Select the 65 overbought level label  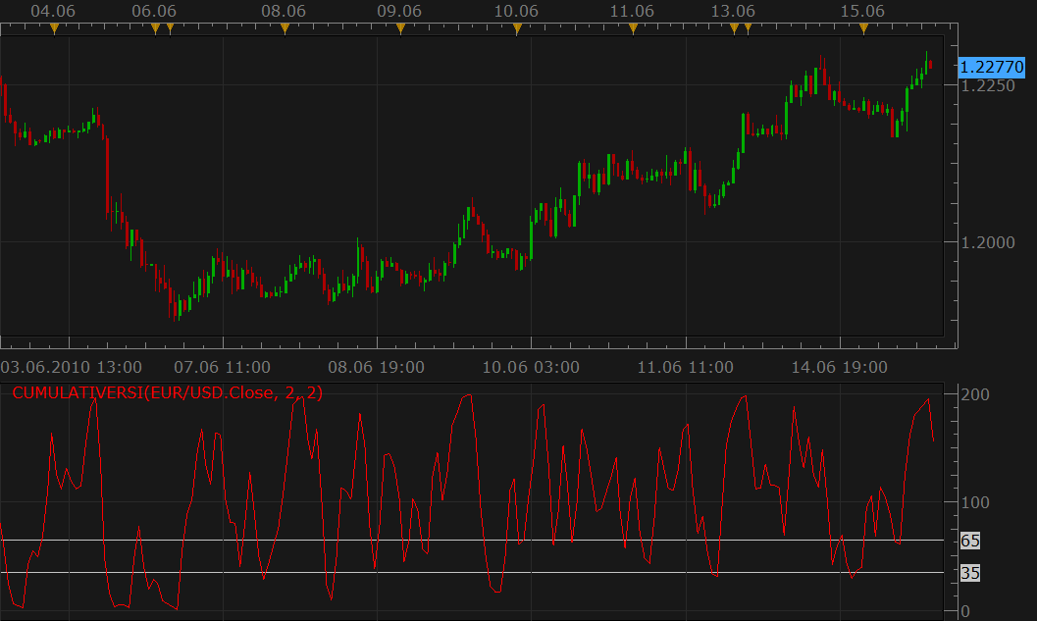tap(970, 541)
